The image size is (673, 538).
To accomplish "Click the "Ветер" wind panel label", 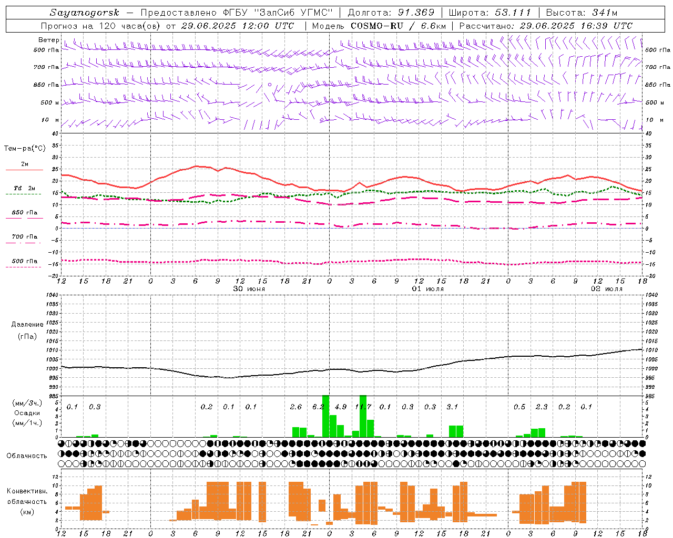I will 49,40.
